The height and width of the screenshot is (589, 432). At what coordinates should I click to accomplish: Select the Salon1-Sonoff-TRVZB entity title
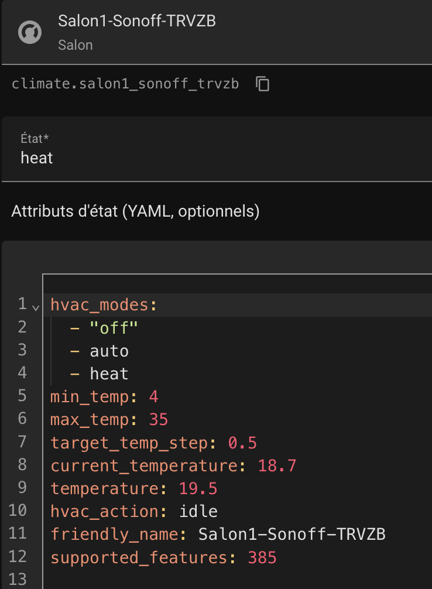click(137, 22)
